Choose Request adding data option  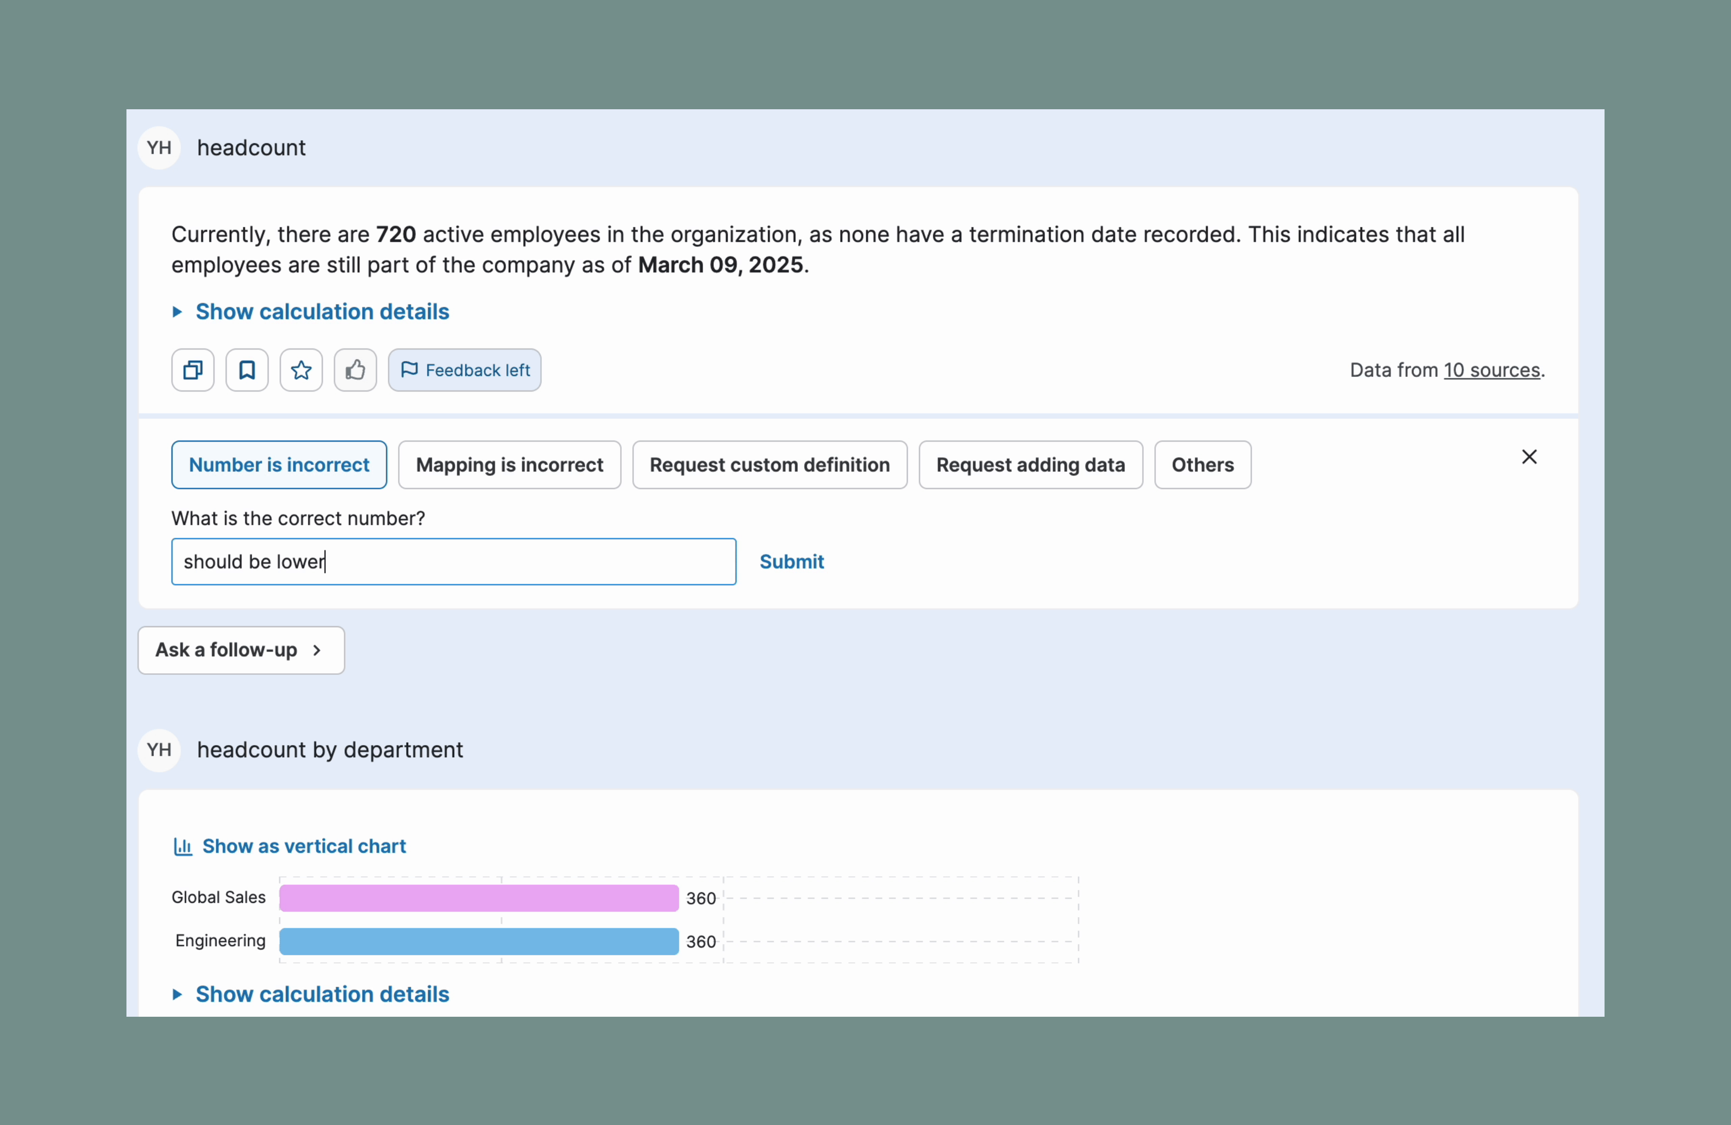point(1030,465)
